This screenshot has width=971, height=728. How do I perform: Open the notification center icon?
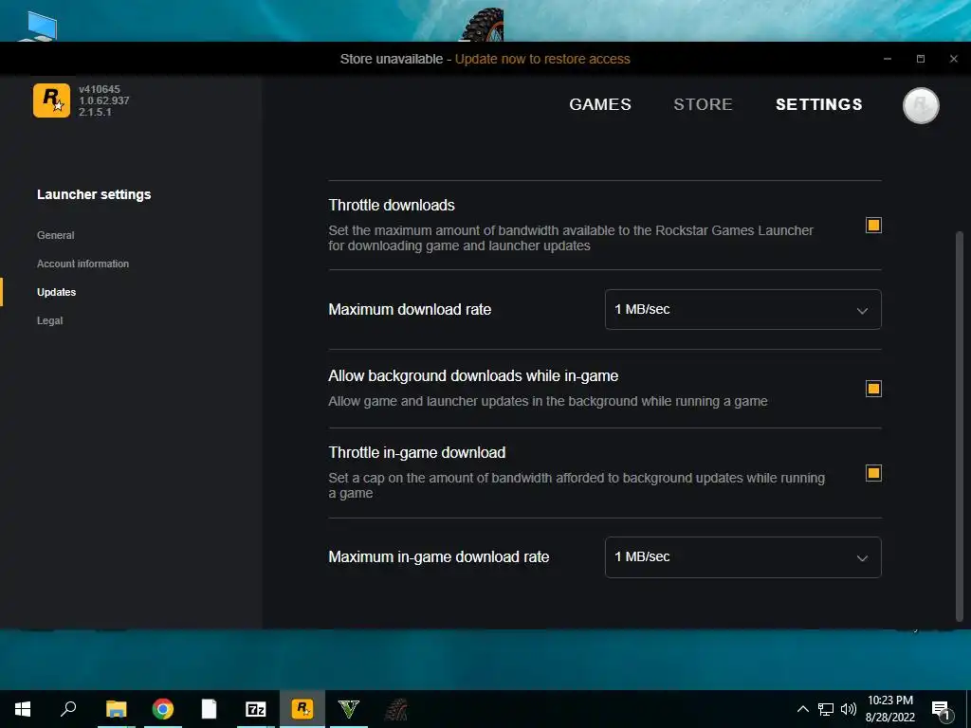tap(941, 709)
